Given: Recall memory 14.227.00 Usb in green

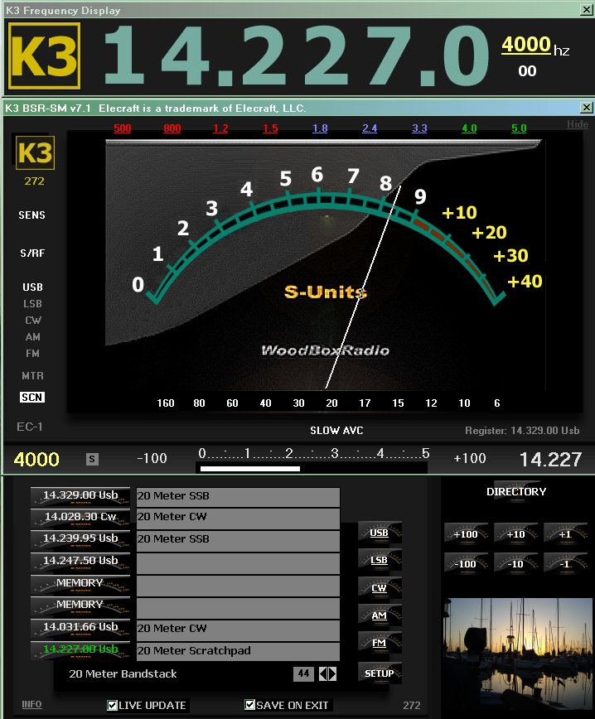Looking at the screenshot, I should (x=80, y=650).
